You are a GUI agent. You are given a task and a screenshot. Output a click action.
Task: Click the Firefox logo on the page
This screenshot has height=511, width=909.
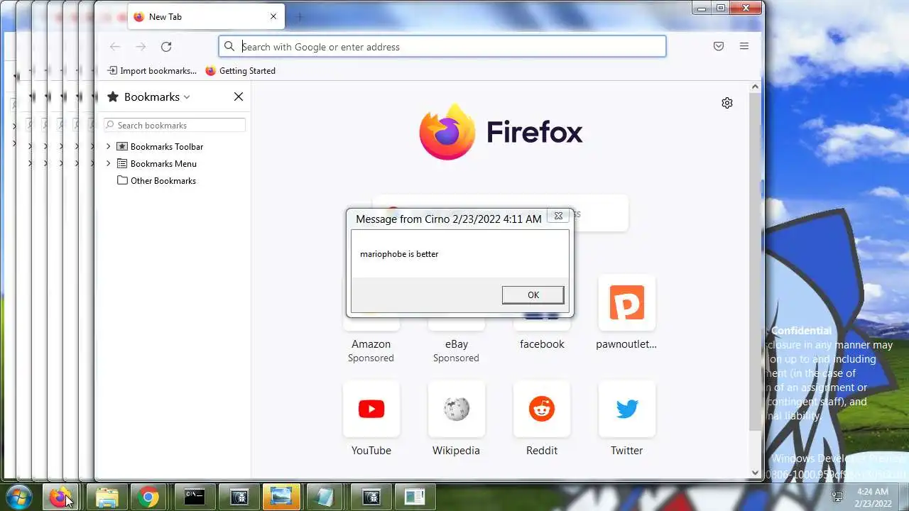pyautogui.click(x=447, y=132)
